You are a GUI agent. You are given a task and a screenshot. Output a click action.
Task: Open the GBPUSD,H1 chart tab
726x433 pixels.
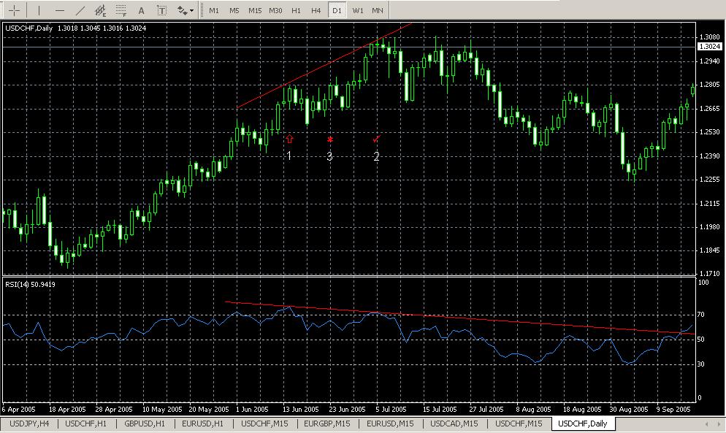pyautogui.click(x=145, y=424)
